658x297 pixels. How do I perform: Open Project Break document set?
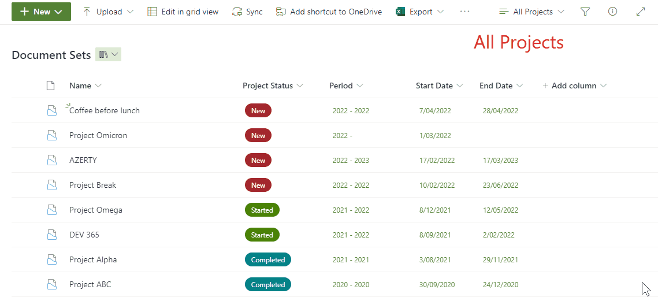click(93, 184)
